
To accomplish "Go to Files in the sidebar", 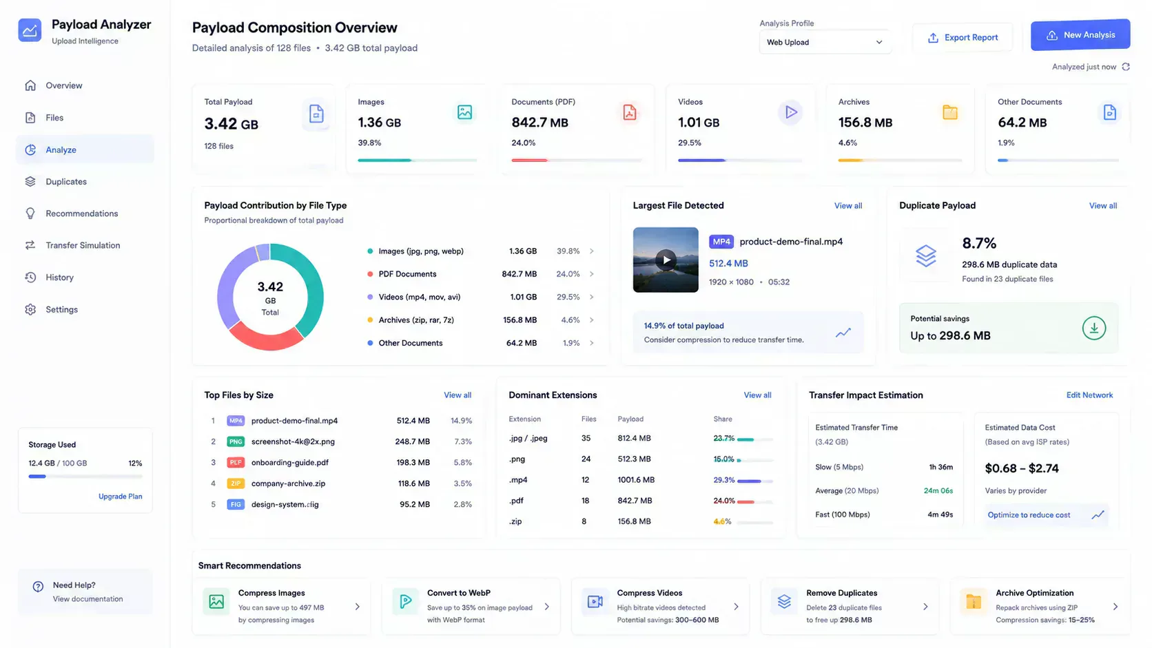I will 85,118.
